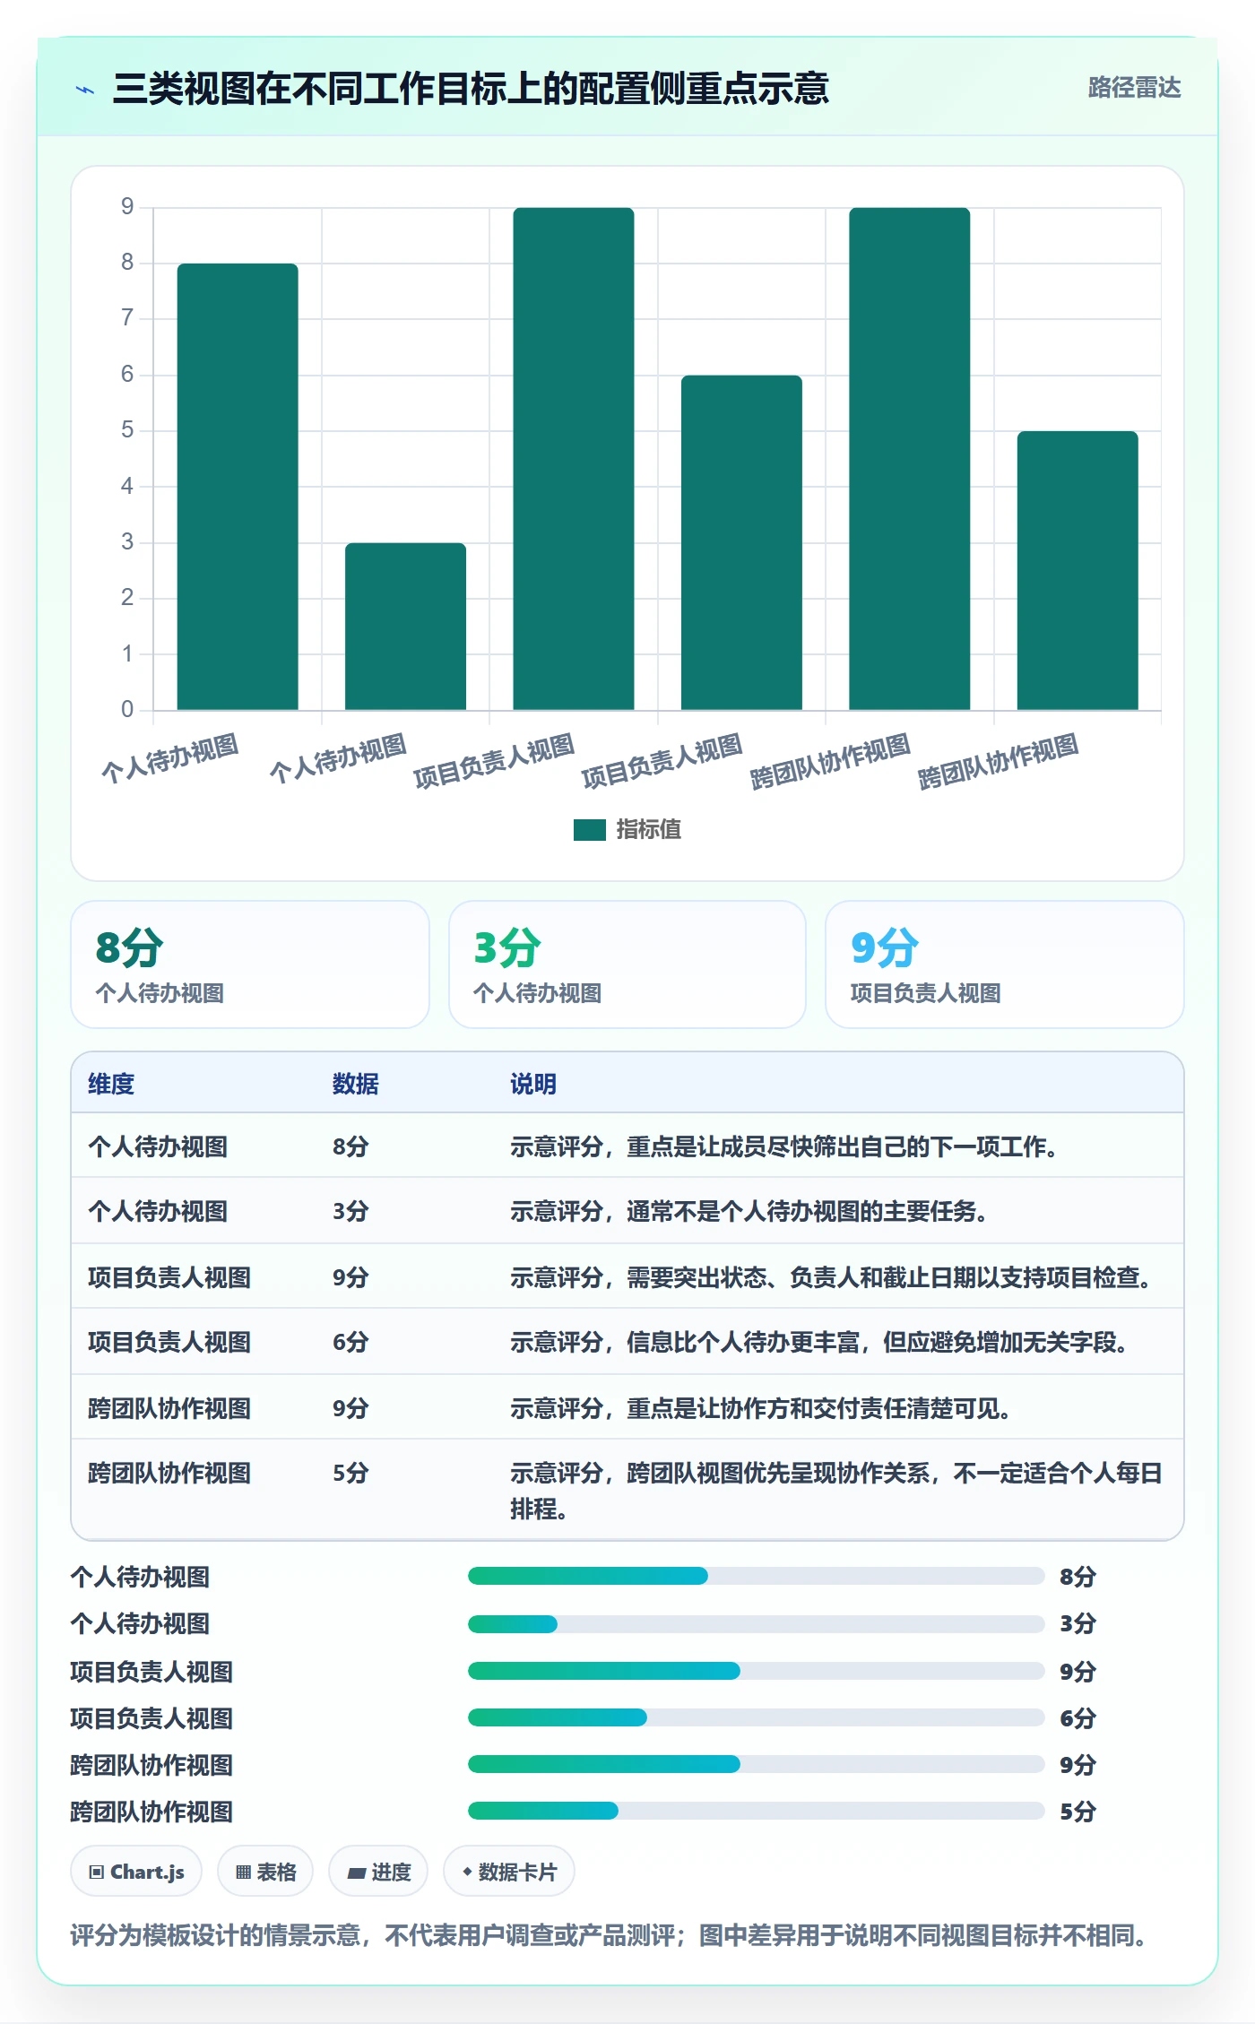This screenshot has width=1255, height=2024.
Task: Select the 进度 chip
Action: [x=378, y=1872]
